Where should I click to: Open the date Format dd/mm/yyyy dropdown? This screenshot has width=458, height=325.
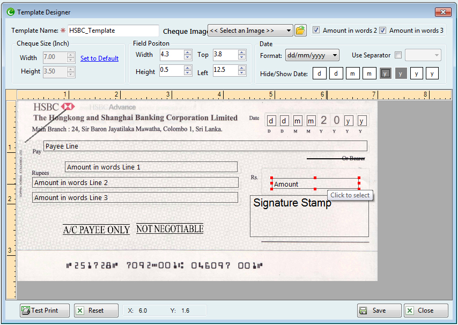tap(312, 55)
